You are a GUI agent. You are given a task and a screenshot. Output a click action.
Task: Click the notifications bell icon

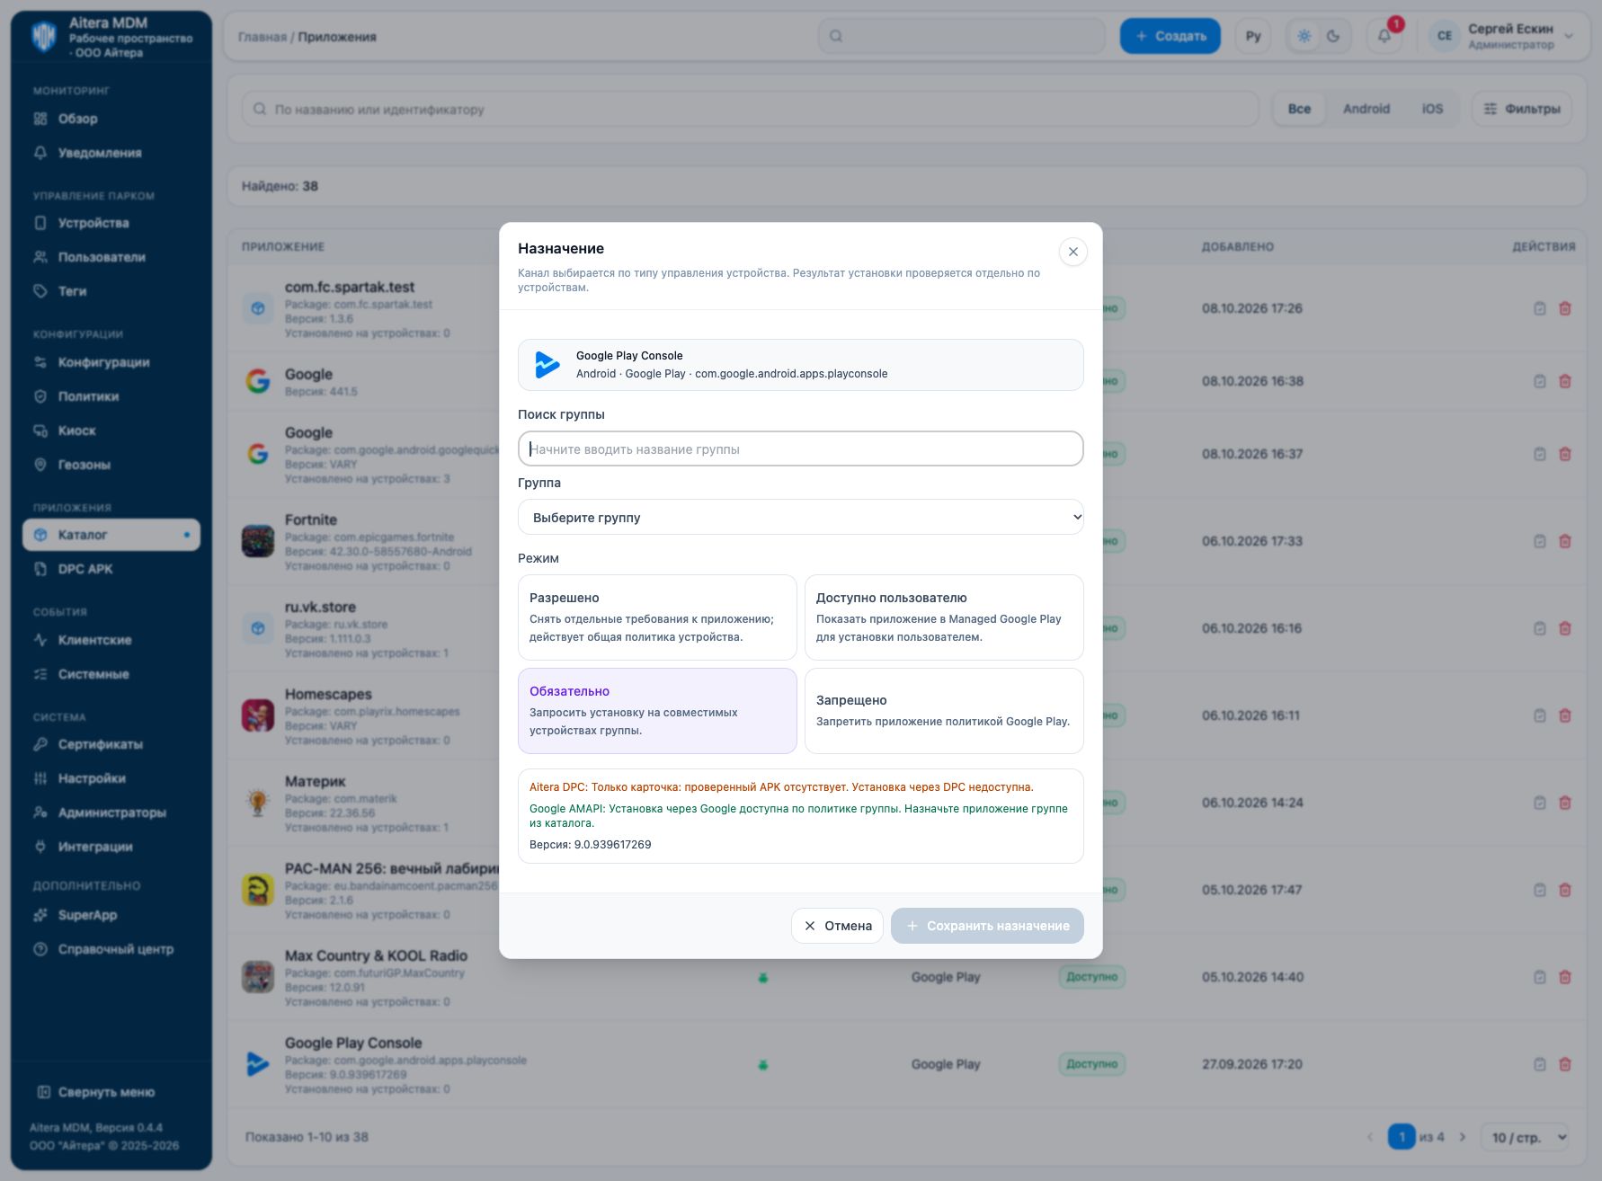click(1384, 36)
